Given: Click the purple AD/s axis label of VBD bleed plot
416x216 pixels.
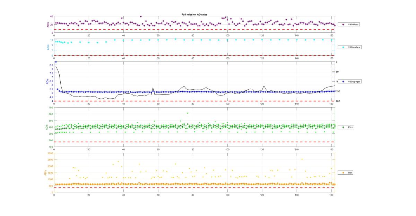Looking at the screenshot, I should click(x=48, y=25).
